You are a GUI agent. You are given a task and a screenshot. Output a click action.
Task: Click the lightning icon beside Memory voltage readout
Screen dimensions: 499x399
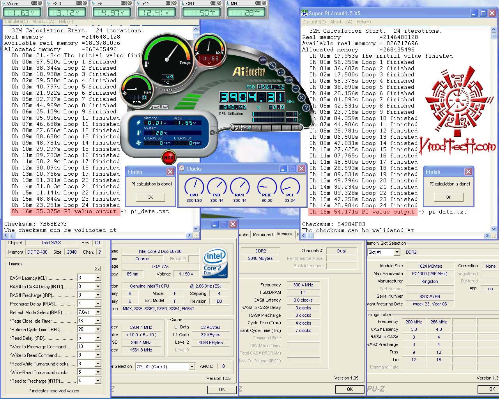click(138, 123)
